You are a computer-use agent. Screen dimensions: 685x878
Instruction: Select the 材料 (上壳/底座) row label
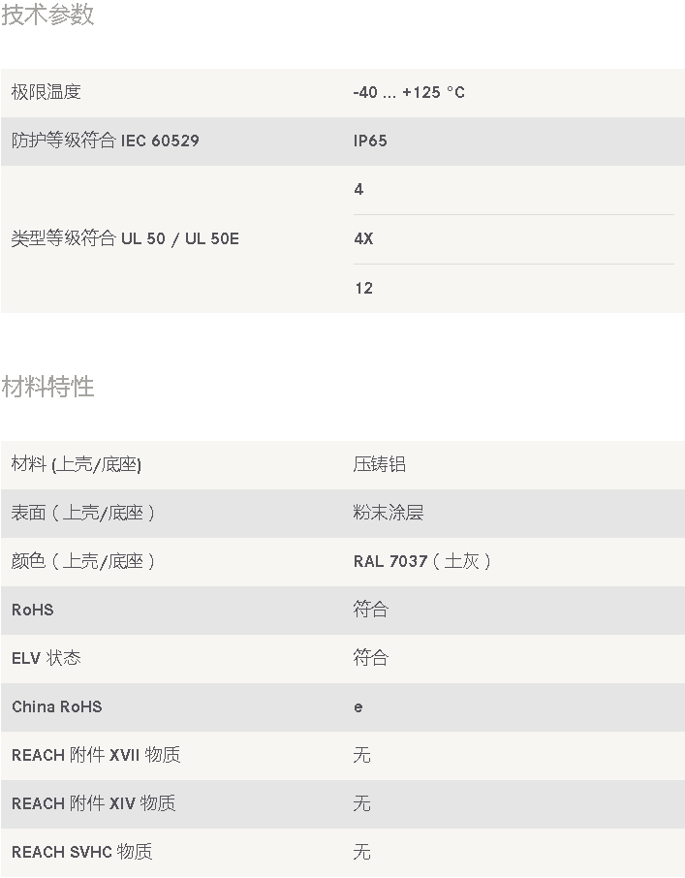pos(77,464)
